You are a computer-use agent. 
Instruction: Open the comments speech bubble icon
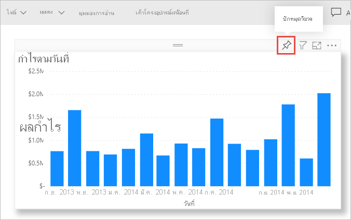click(336, 12)
